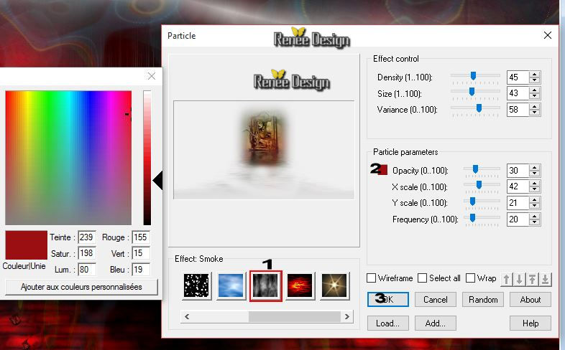Decrease Y scale with the down spinner arrow

pyautogui.click(x=535, y=207)
